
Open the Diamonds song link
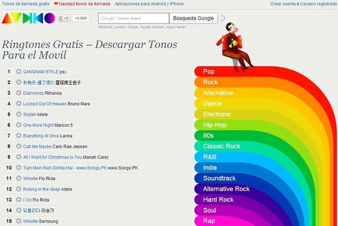tap(34, 93)
